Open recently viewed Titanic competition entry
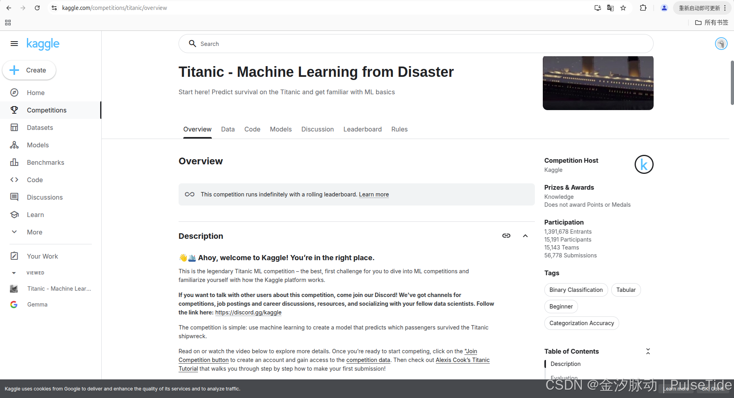The image size is (734, 398). coord(51,289)
